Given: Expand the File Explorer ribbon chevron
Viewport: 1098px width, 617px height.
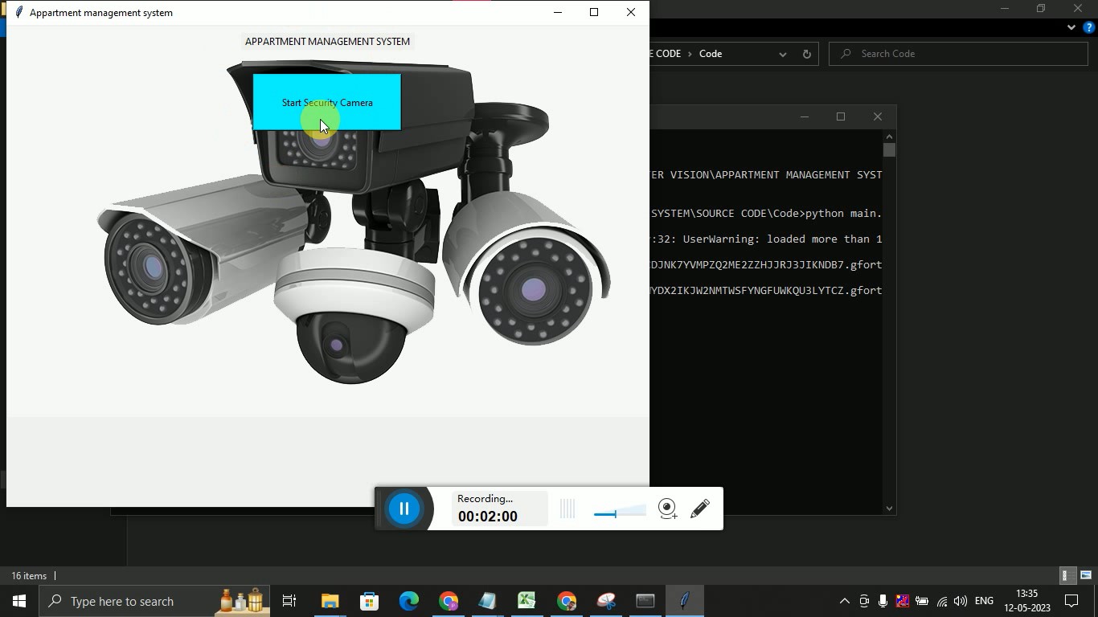Looking at the screenshot, I should [1071, 27].
